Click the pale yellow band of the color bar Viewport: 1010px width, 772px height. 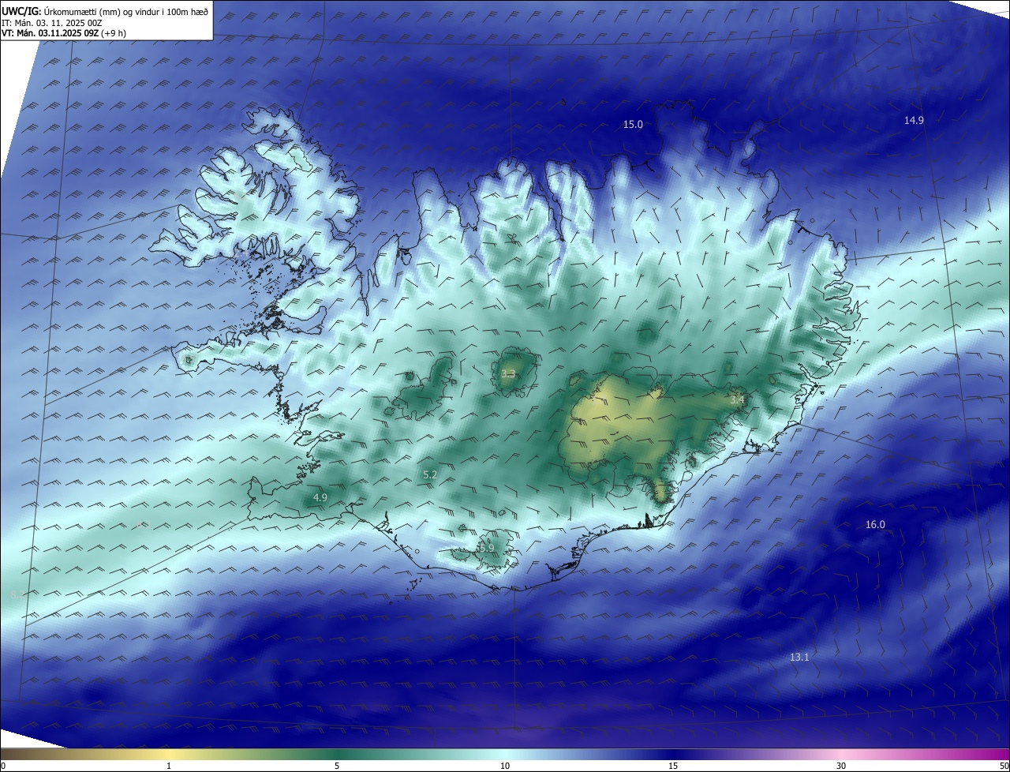click(x=169, y=754)
